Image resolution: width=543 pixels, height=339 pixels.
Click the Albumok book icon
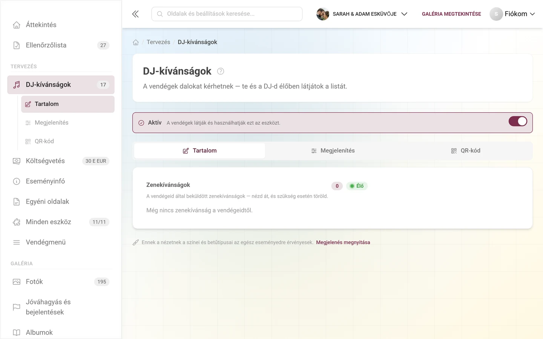(17, 333)
